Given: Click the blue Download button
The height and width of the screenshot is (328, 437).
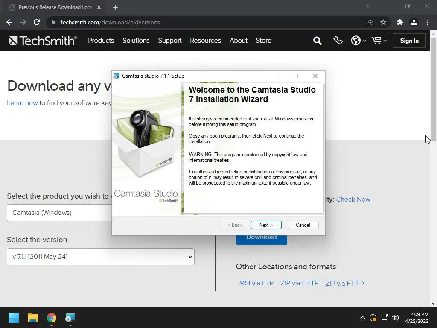Looking at the screenshot, I should click(x=262, y=240).
